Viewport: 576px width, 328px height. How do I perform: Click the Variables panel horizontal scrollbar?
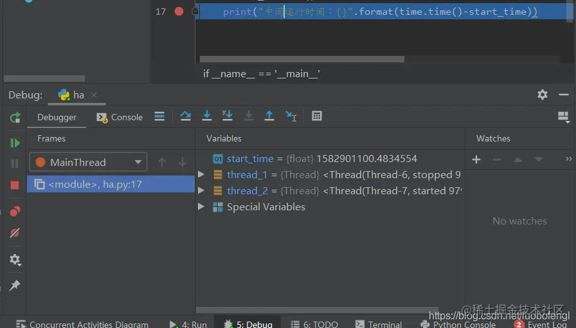click(x=317, y=310)
